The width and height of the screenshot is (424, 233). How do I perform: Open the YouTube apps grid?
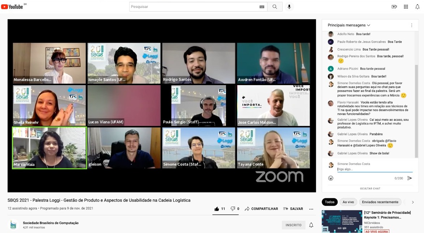coord(406,7)
